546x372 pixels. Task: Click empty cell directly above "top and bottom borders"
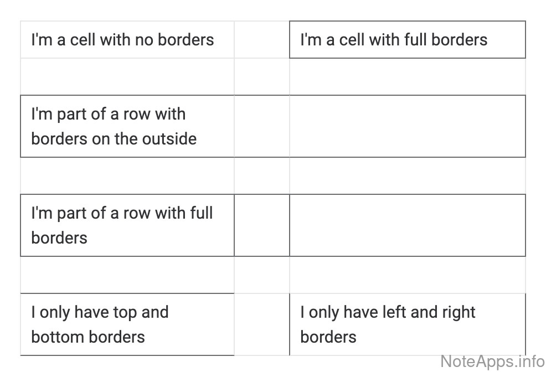click(x=127, y=275)
